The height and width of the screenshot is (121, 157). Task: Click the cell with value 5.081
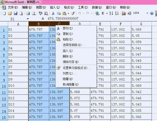(x=80, y=104)
